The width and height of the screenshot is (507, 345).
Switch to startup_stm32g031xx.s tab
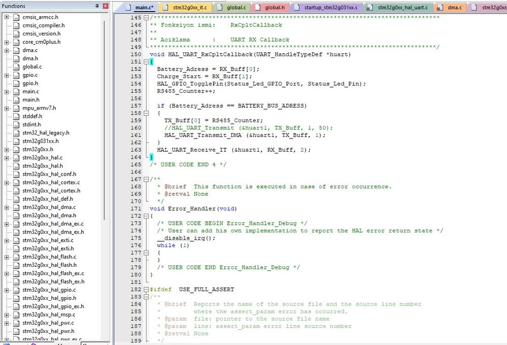coord(326,7)
